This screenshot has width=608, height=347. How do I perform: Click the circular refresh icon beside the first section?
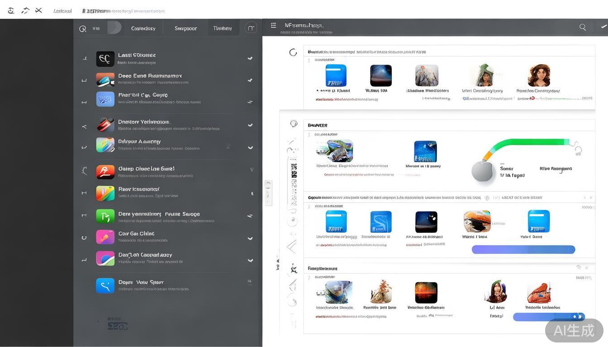click(293, 52)
